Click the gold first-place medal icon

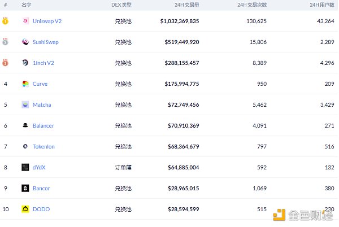pyautogui.click(x=6, y=21)
